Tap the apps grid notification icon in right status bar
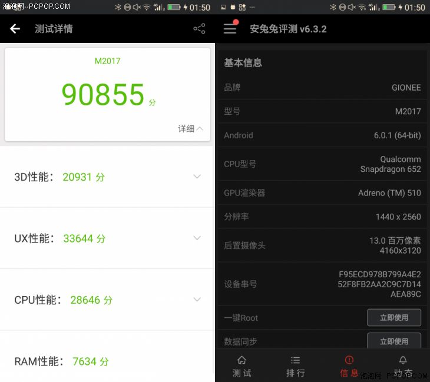 [x=242, y=8]
